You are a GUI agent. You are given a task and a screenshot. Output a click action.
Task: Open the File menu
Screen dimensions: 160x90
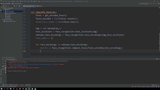(4, 1)
